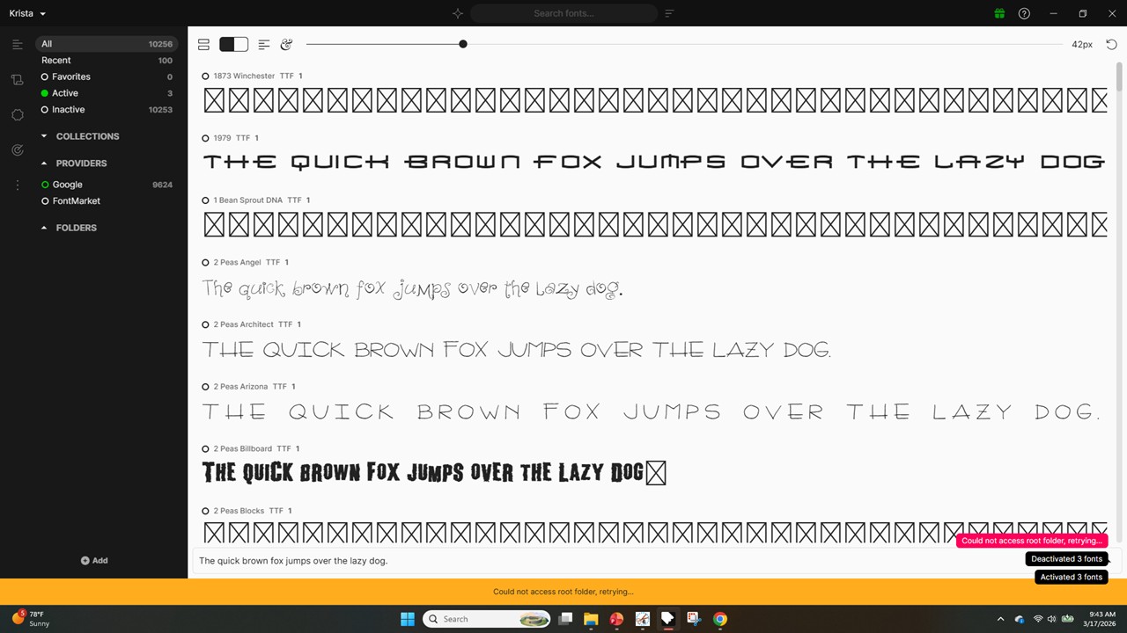Click the font size slider handle
This screenshot has width=1127, height=633.
[x=462, y=44]
